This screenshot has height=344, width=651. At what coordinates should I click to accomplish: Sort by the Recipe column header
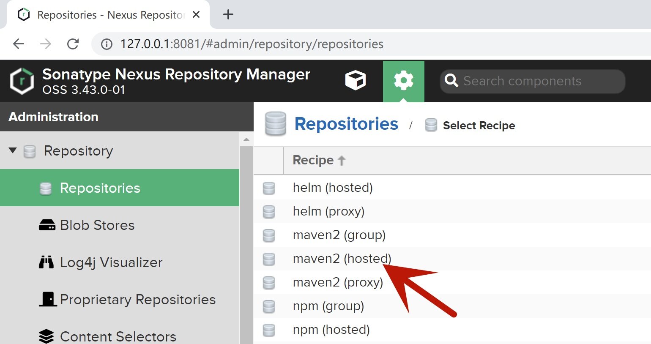click(x=313, y=161)
